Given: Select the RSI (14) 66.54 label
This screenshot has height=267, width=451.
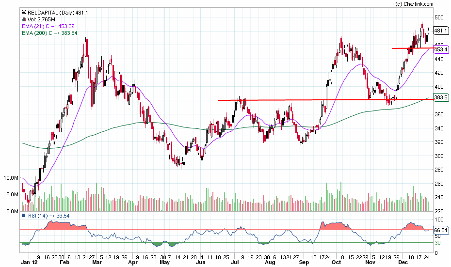Looking at the screenshot, I should [48, 216].
